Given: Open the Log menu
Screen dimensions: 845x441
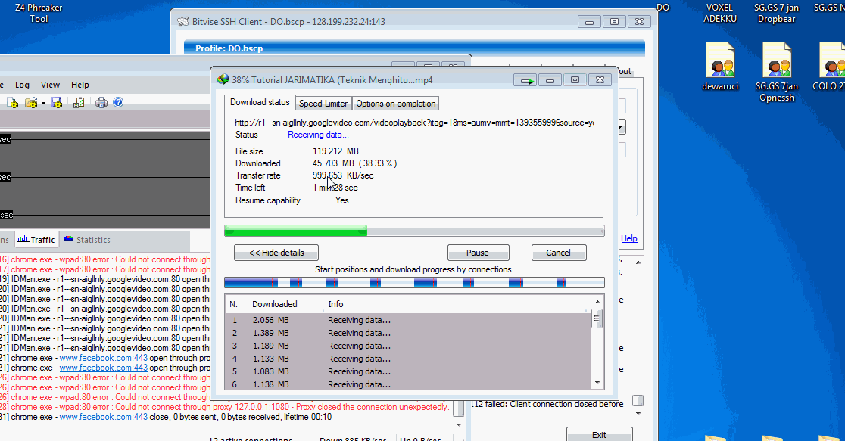Looking at the screenshot, I should (22, 85).
